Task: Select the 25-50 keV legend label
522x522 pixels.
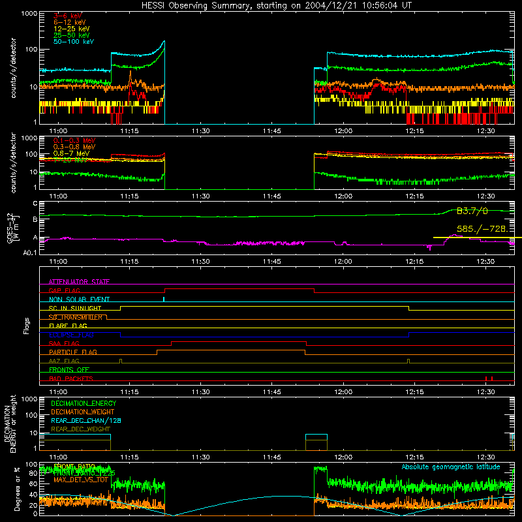Action: click(x=72, y=35)
